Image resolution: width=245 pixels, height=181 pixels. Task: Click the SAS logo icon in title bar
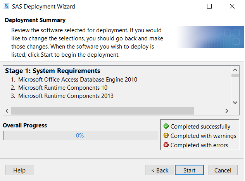point(6,7)
